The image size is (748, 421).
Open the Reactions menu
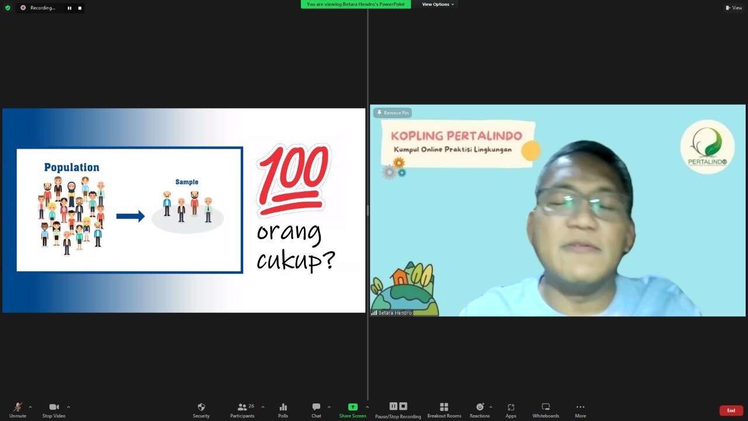480,408
